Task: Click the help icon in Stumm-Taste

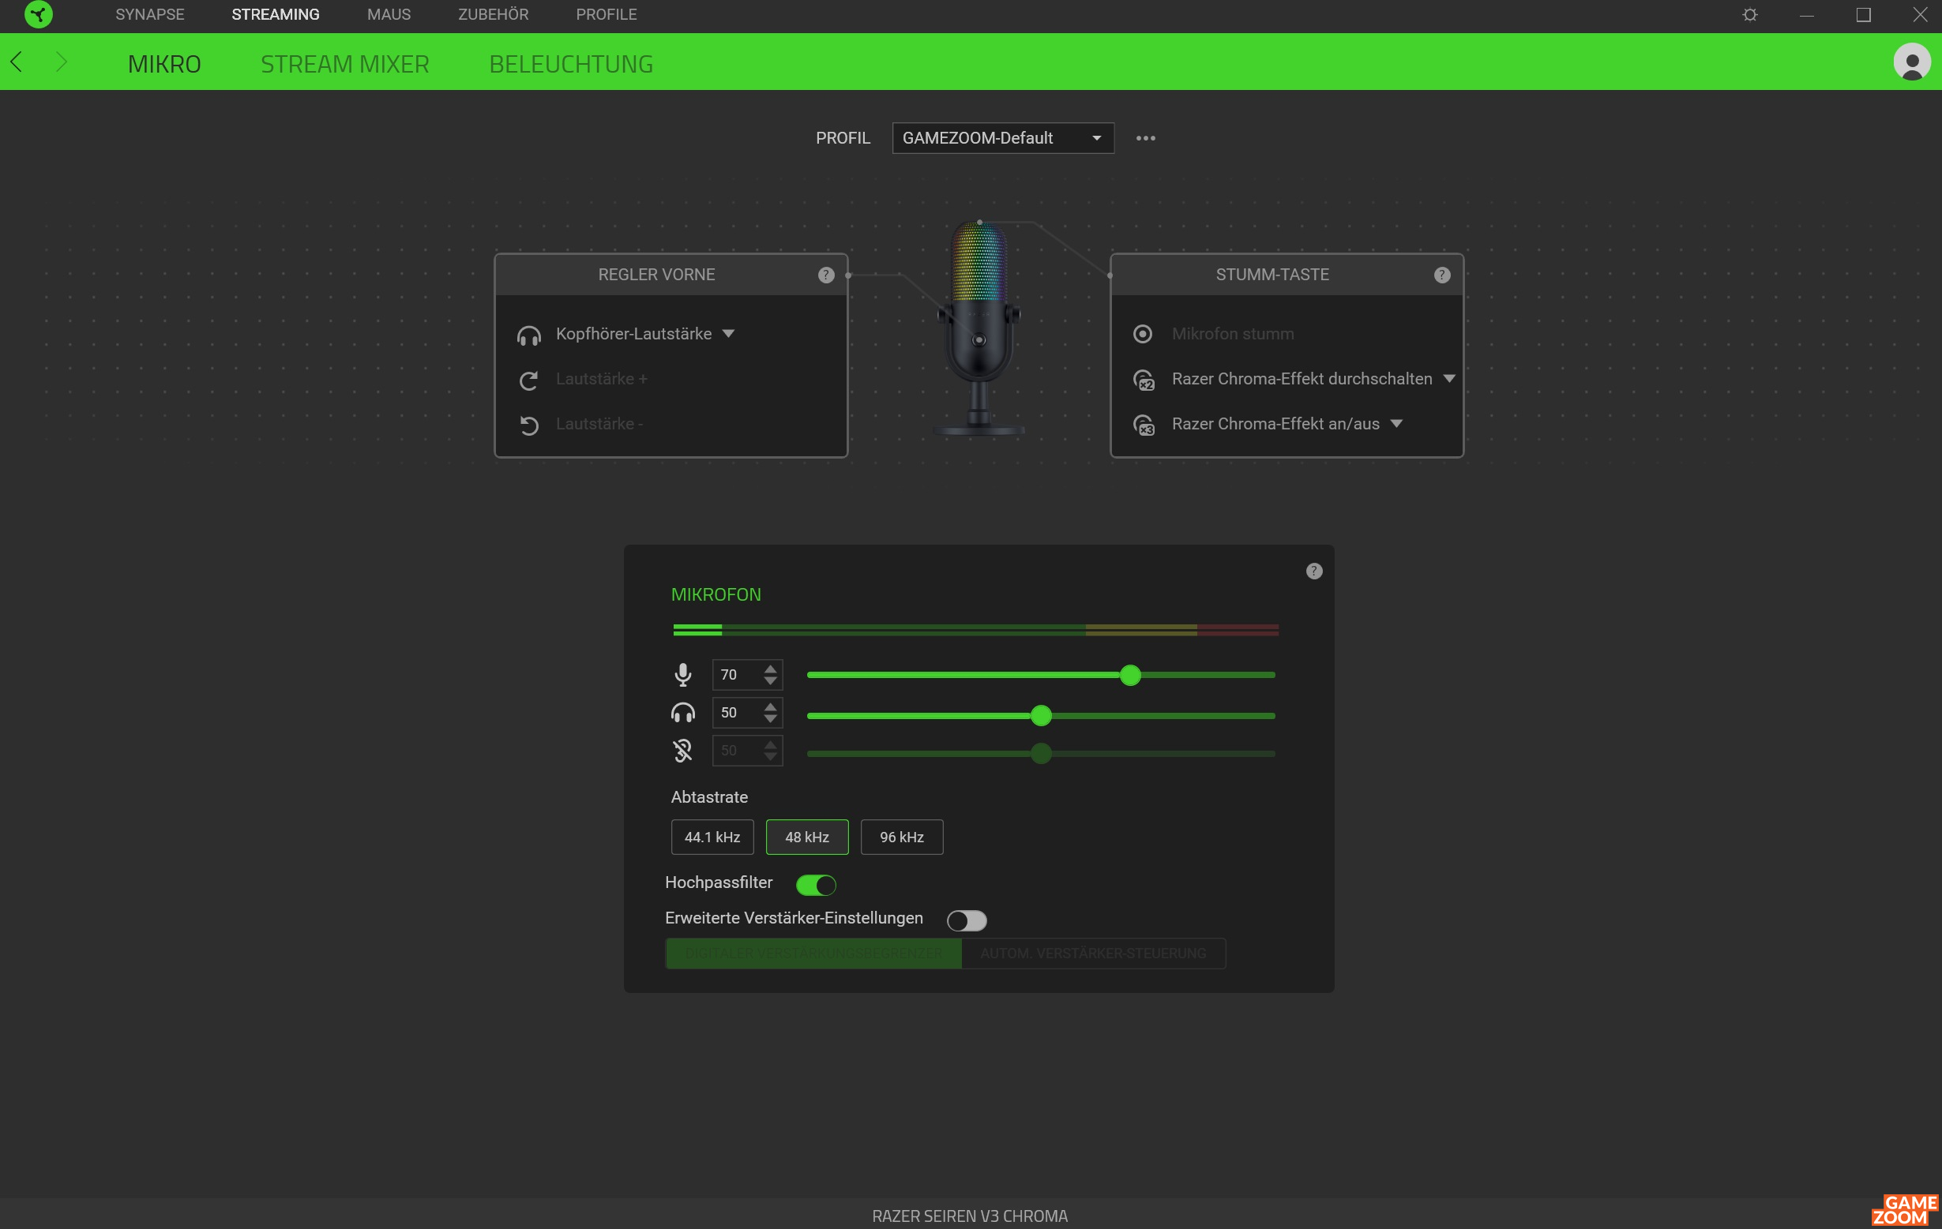Action: tap(1442, 275)
